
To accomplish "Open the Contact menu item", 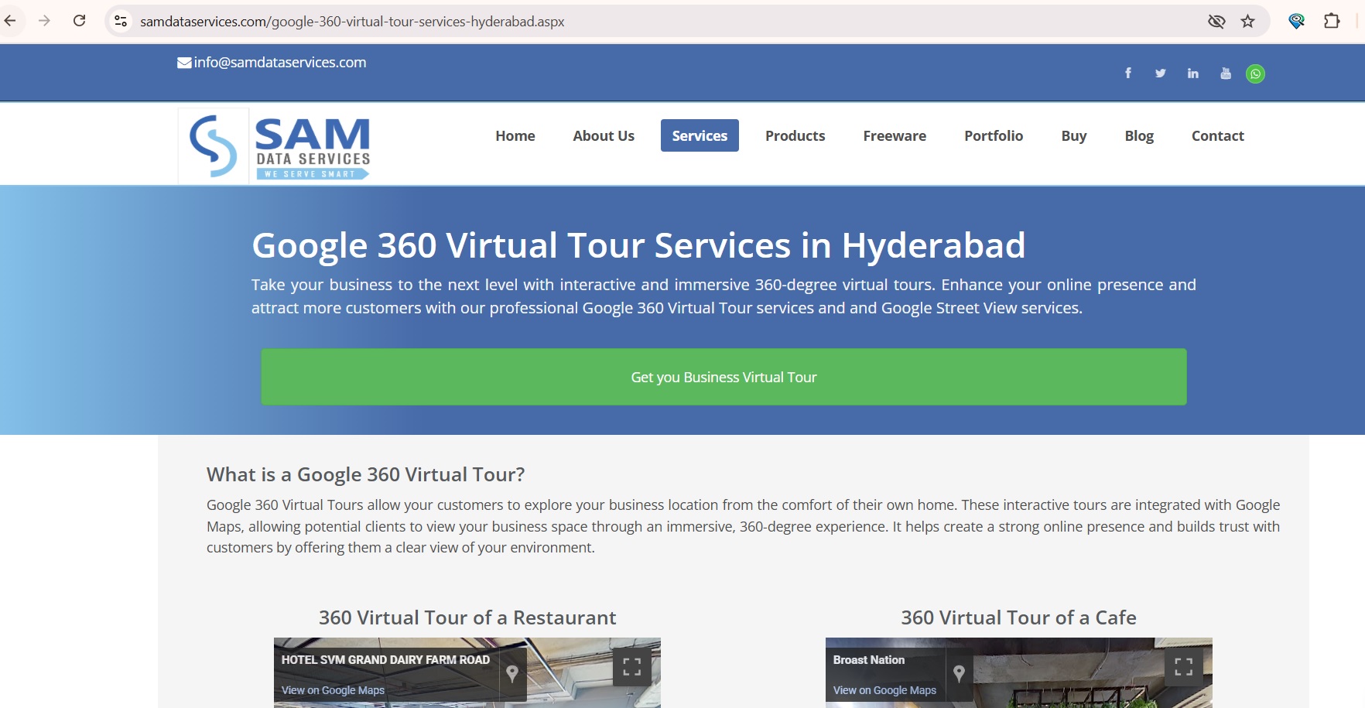I will pos(1218,136).
